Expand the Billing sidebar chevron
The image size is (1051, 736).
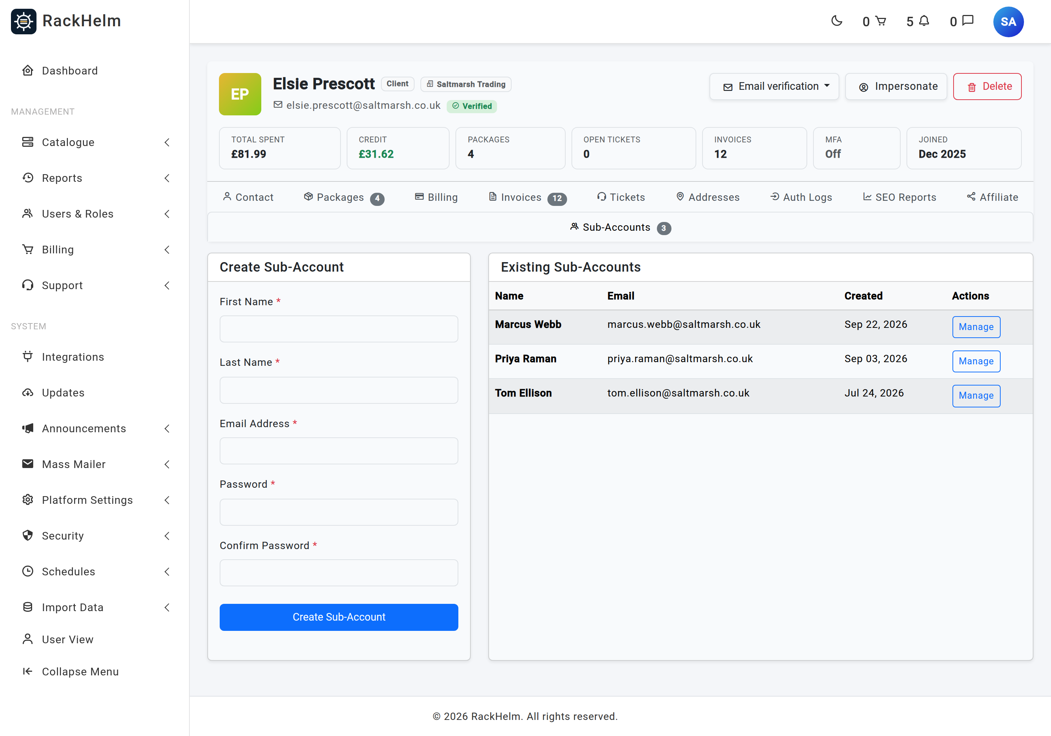(x=167, y=249)
